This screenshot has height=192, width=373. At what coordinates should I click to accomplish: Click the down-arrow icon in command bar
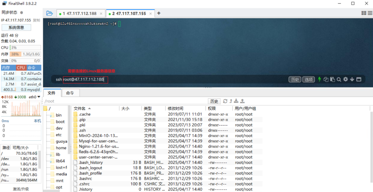pyautogui.click(x=352, y=79)
